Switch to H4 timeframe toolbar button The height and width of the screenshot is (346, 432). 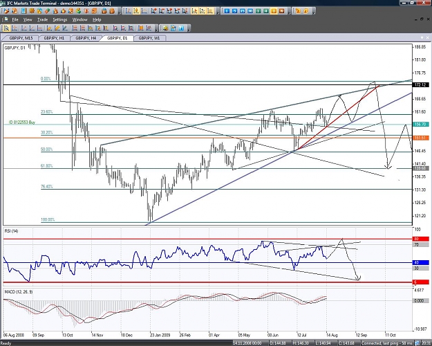(x=266, y=11)
